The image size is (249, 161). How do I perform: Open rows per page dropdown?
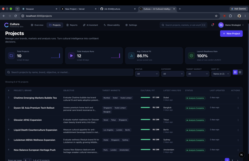pos(27,160)
